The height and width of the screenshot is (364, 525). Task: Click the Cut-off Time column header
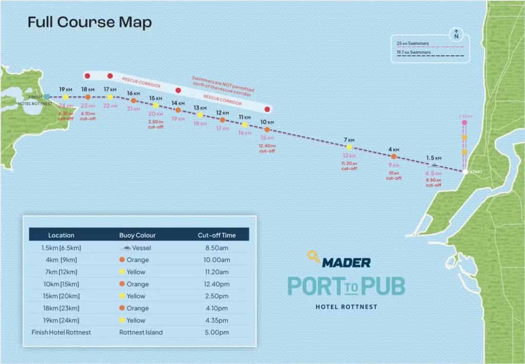click(x=216, y=235)
